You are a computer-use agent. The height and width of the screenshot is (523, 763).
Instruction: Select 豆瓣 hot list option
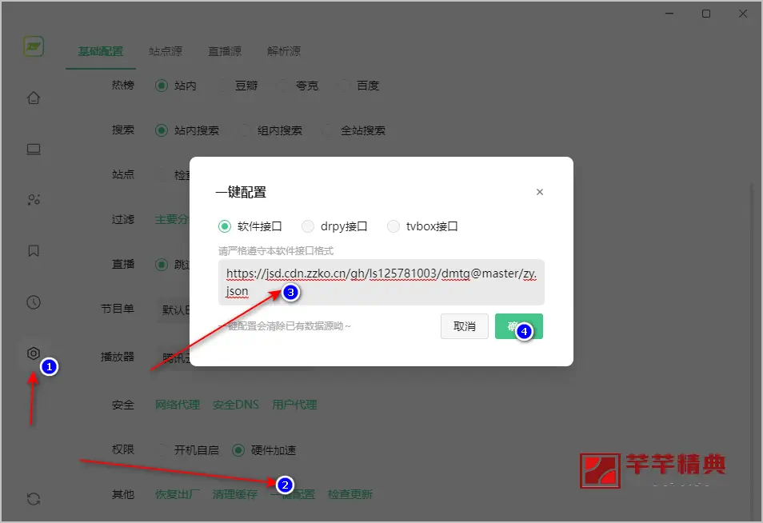[237, 86]
